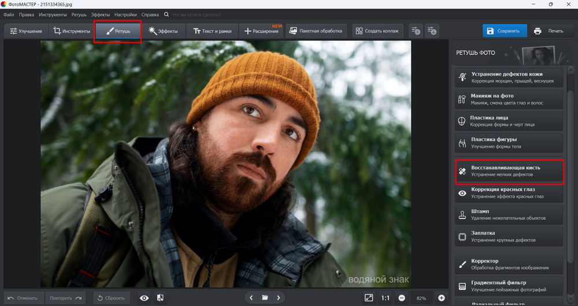Go to the previous photo arrow
578x306 pixels.
(251, 298)
